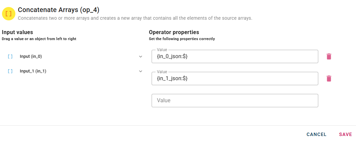Save the operator properties
This screenshot has width=356, height=142.
(345, 134)
